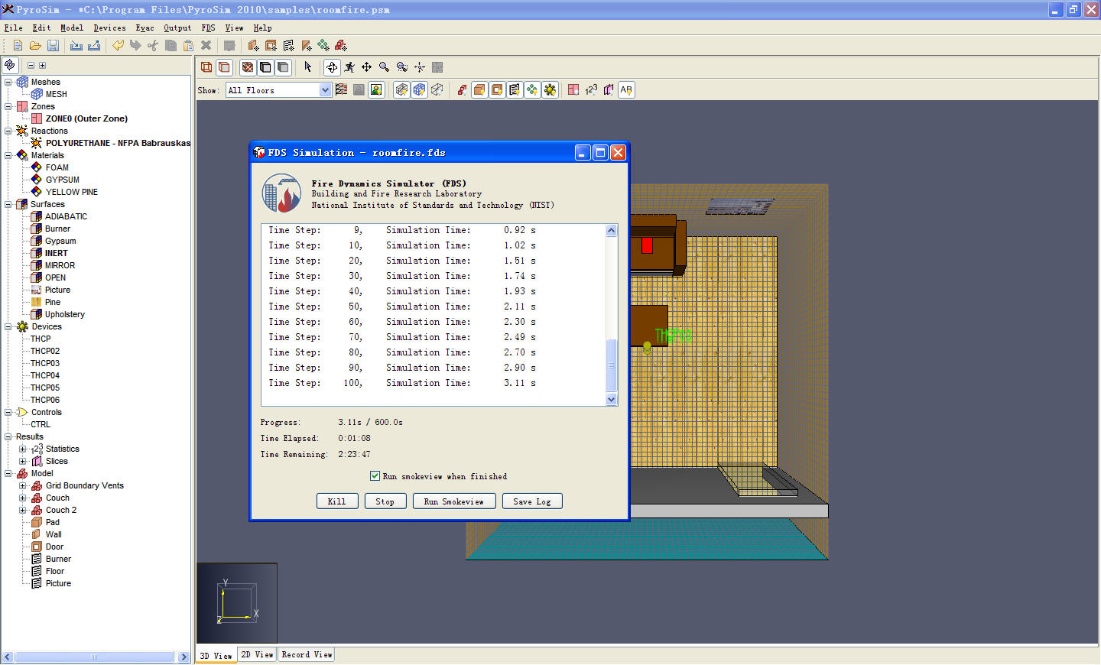Screen dimensions: 1101x665
Task: Open the FDS menu
Action: 208,28
